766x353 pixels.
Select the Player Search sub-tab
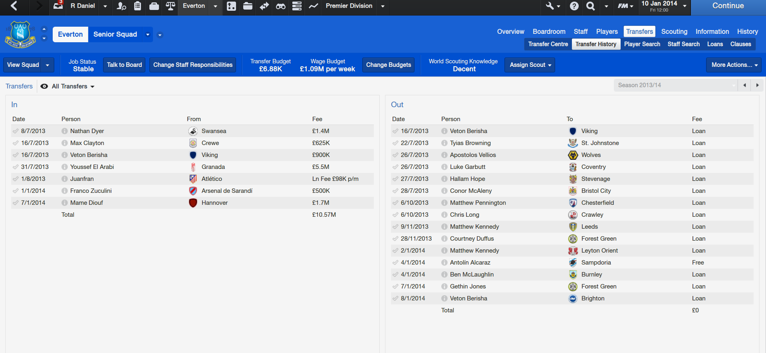[x=642, y=44]
